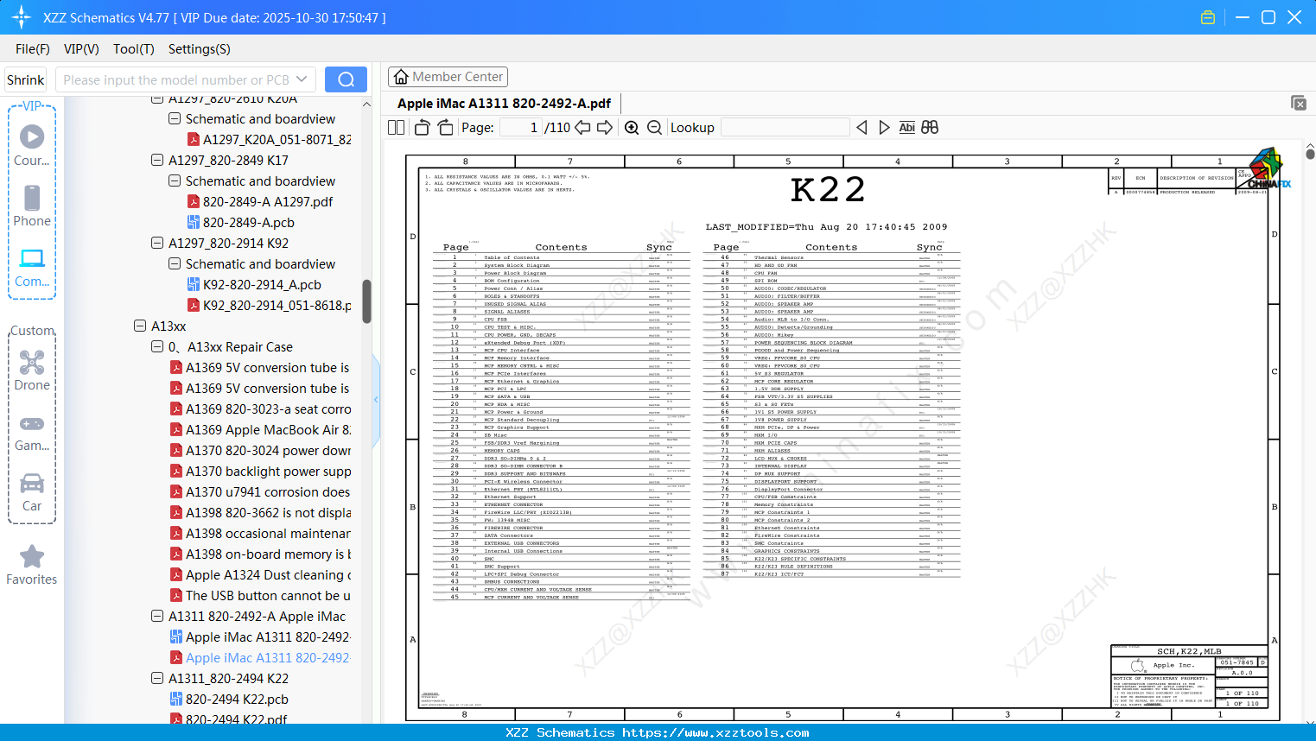The height and width of the screenshot is (741, 1316).
Task: Rotate the page counterclockwise
Action: 422,127
